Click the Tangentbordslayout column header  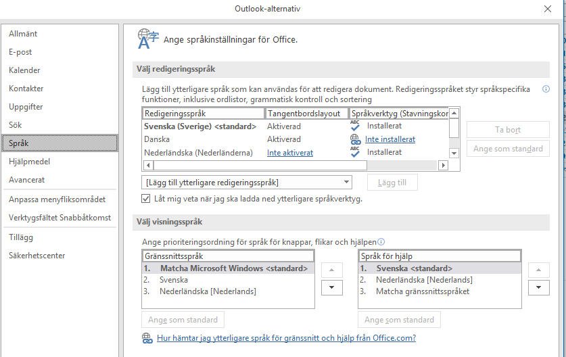click(306, 114)
